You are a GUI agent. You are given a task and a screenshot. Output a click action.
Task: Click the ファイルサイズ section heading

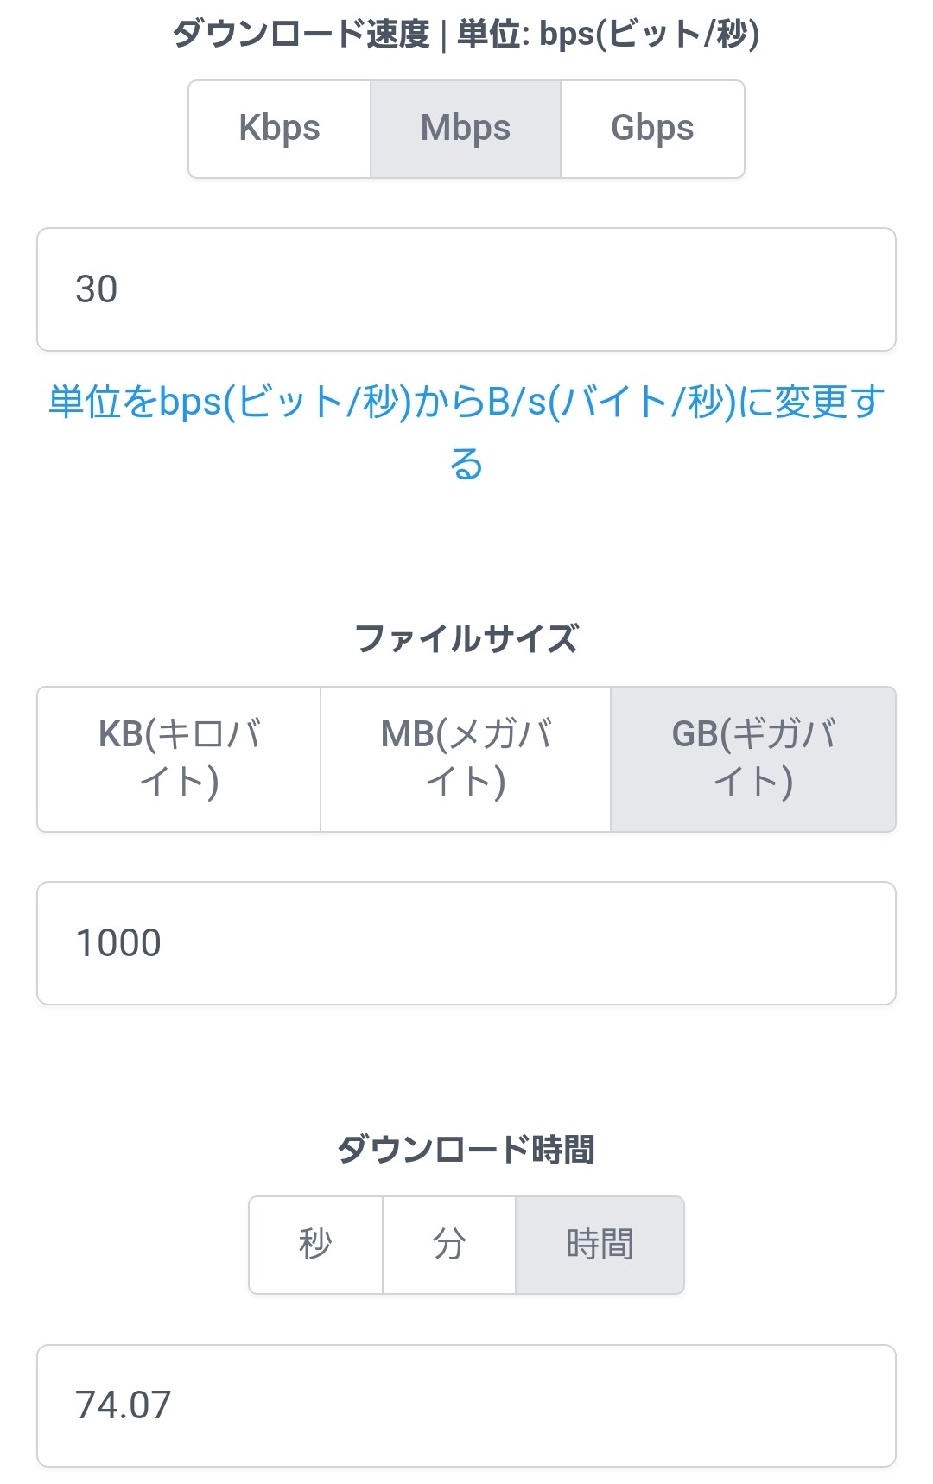pos(466,639)
